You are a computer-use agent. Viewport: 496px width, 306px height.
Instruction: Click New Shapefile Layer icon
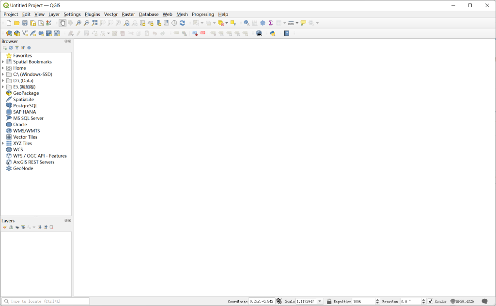(x=25, y=33)
